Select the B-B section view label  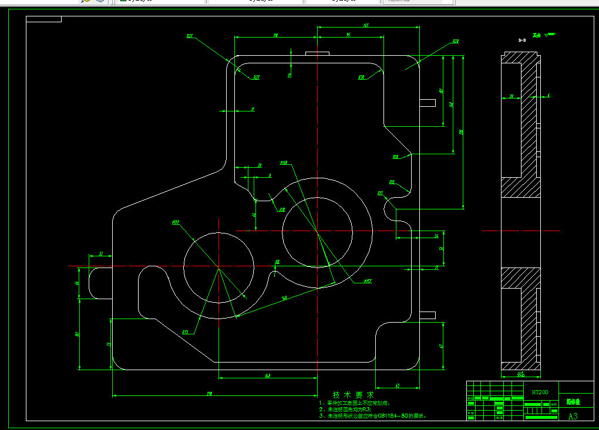click(522, 40)
